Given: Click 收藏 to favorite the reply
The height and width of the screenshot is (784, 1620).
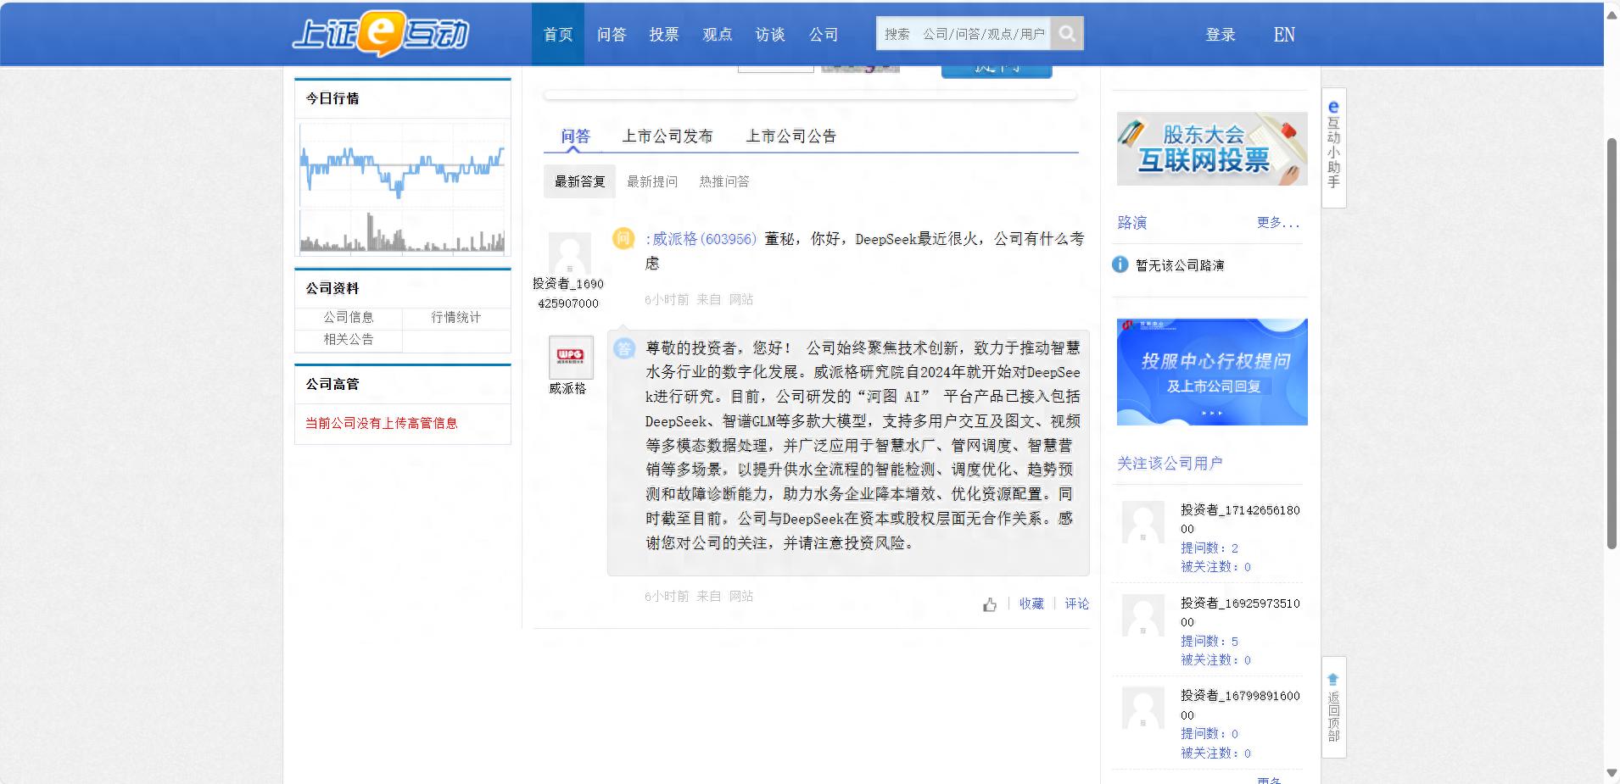Looking at the screenshot, I should (1031, 603).
